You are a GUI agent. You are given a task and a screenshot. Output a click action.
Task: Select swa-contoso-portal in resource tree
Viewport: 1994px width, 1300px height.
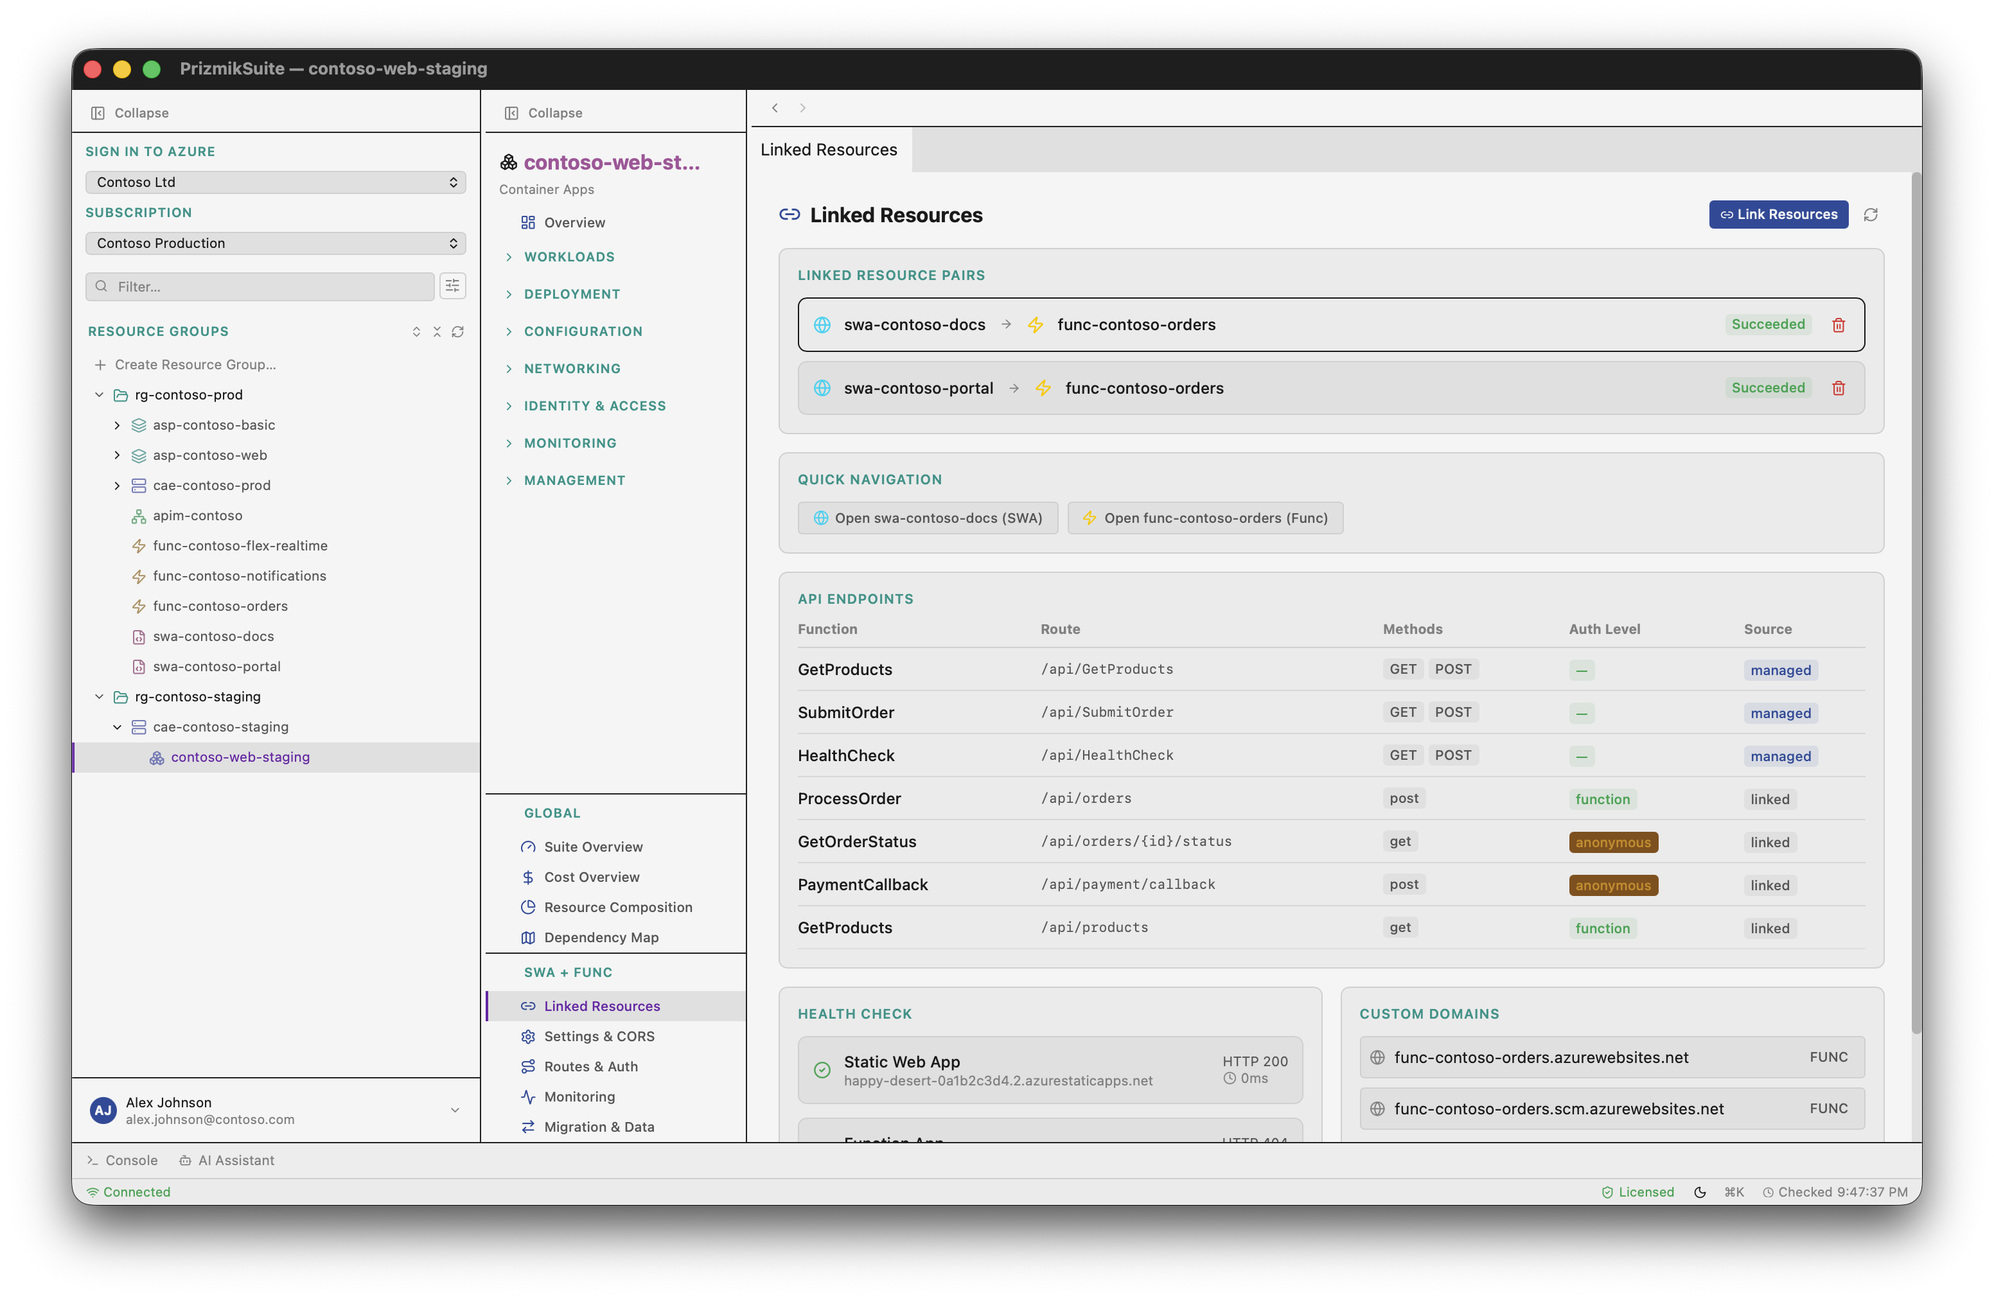[x=216, y=667]
